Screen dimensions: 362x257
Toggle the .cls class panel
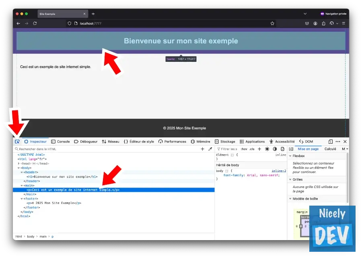(x=252, y=149)
